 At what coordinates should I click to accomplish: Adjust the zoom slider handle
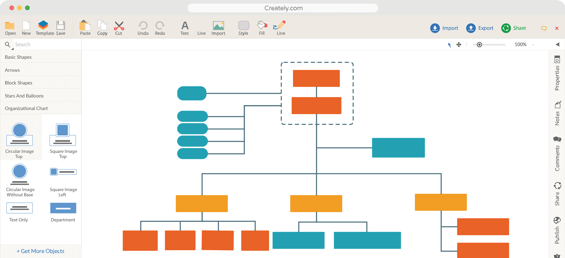tap(480, 45)
